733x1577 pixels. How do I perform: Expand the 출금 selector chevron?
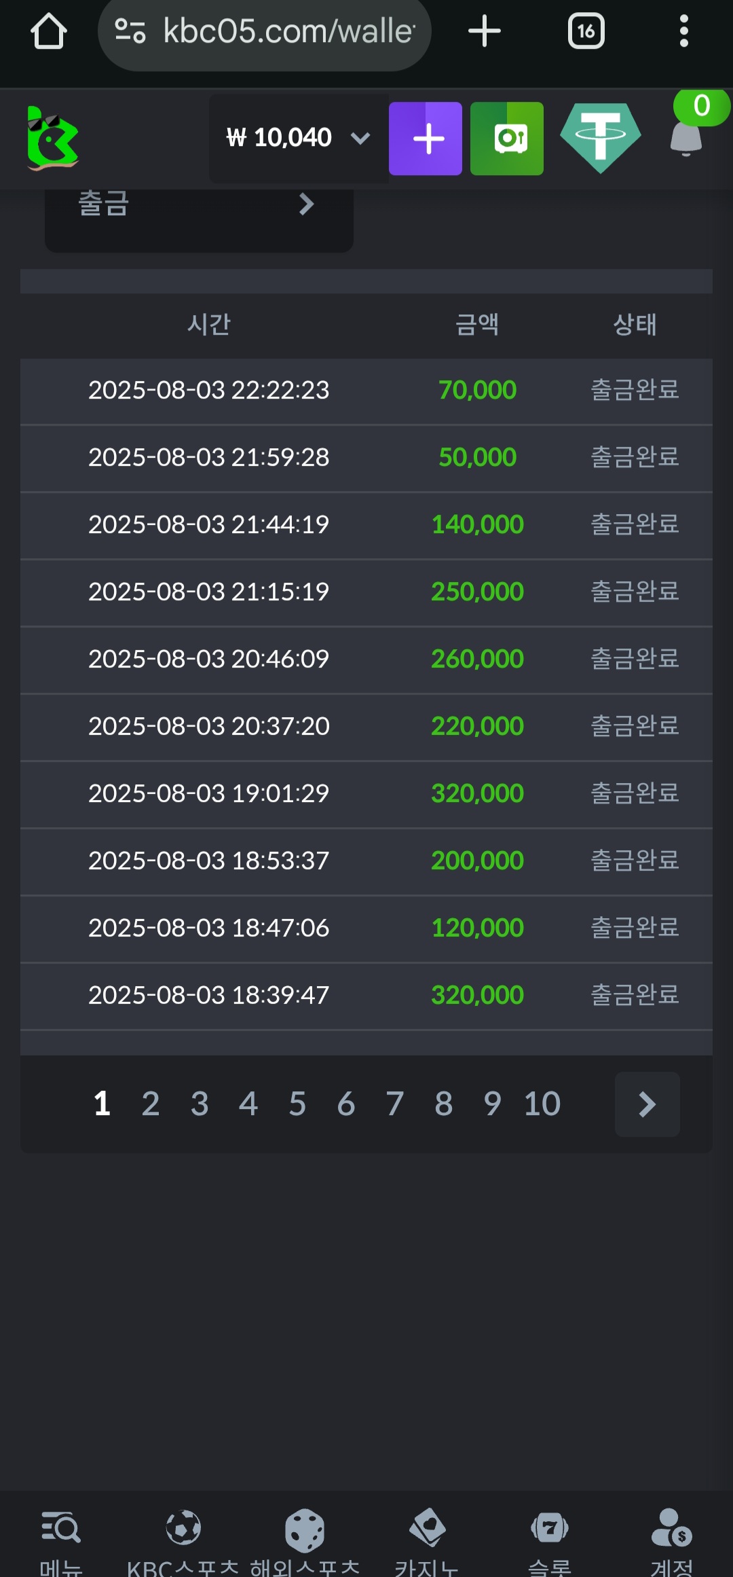point(306,204)
